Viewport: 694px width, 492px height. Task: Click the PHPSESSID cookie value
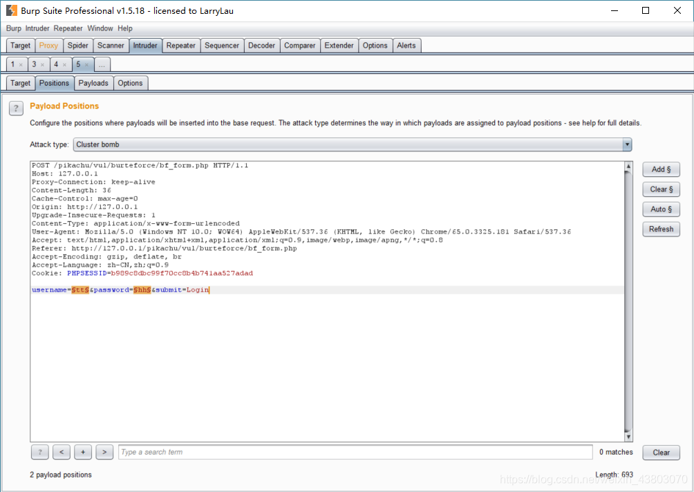click(182, 274)
